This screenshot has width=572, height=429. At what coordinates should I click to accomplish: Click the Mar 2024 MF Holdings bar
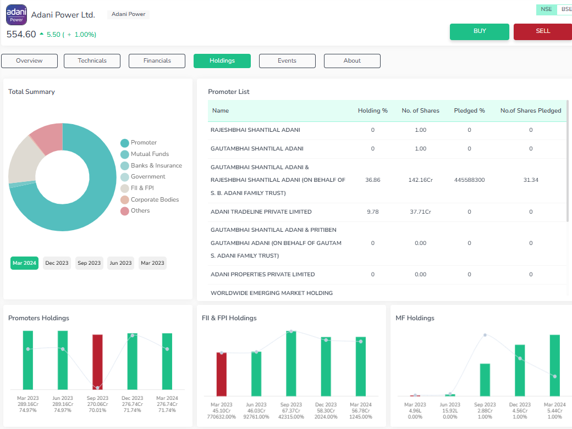click(x=554, y=366)
